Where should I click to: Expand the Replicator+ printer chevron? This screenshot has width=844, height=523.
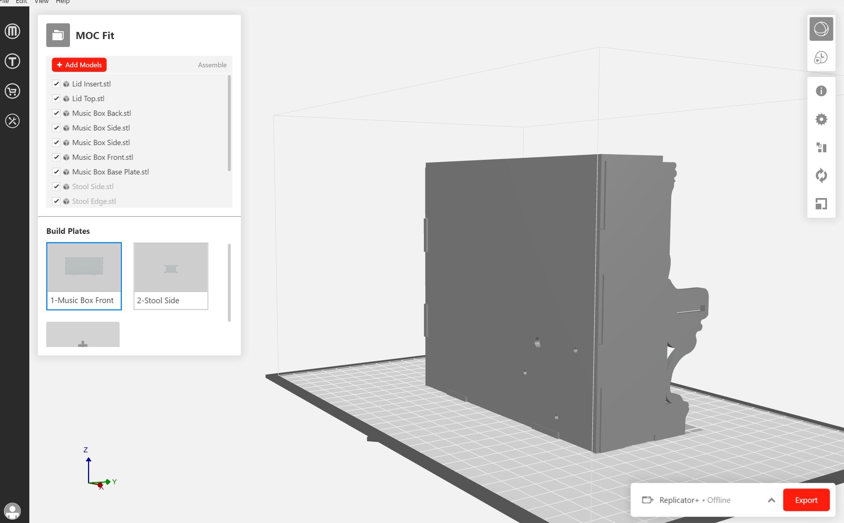point(771,500)
